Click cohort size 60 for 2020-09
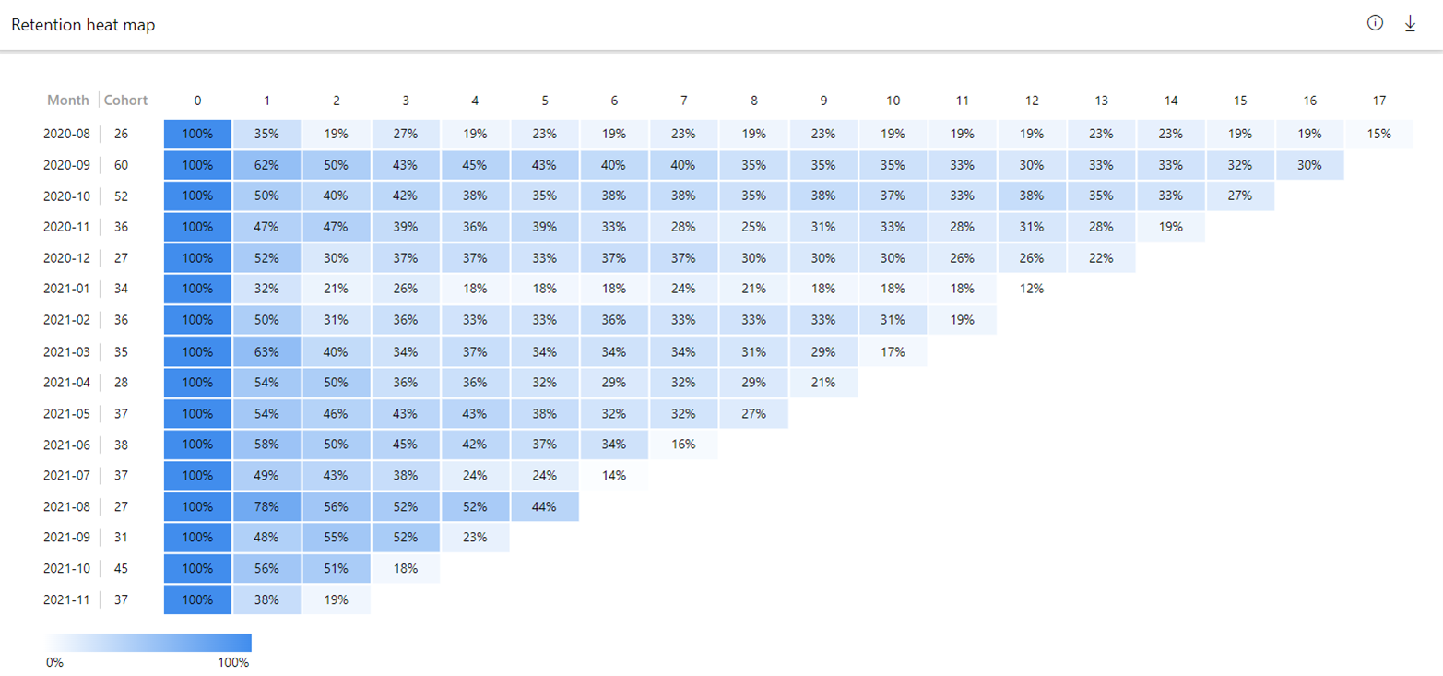The width and height of the screenshot is (1443, 676). click(122, 165)
